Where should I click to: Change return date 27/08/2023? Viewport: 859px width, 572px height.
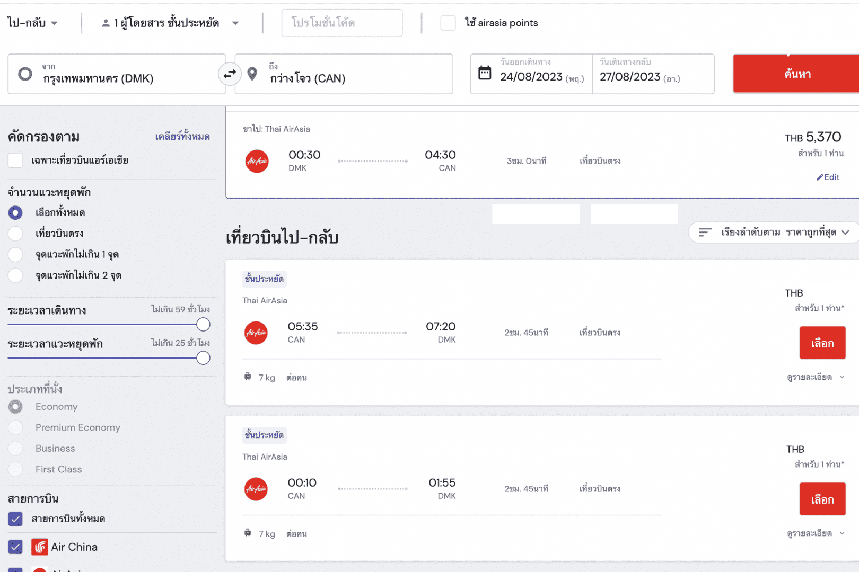[x=653, y=74]
